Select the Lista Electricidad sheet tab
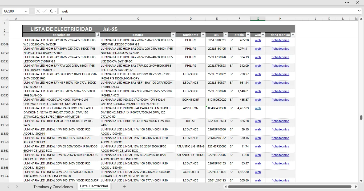 coord(94,186)
